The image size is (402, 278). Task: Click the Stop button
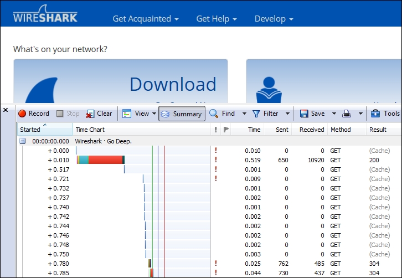coord(68,114)
